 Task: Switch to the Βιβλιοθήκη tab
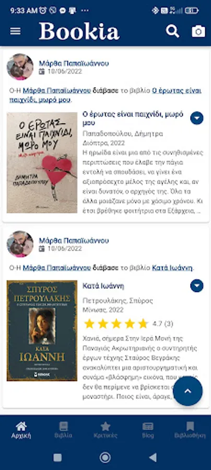[x=190, y=430]
